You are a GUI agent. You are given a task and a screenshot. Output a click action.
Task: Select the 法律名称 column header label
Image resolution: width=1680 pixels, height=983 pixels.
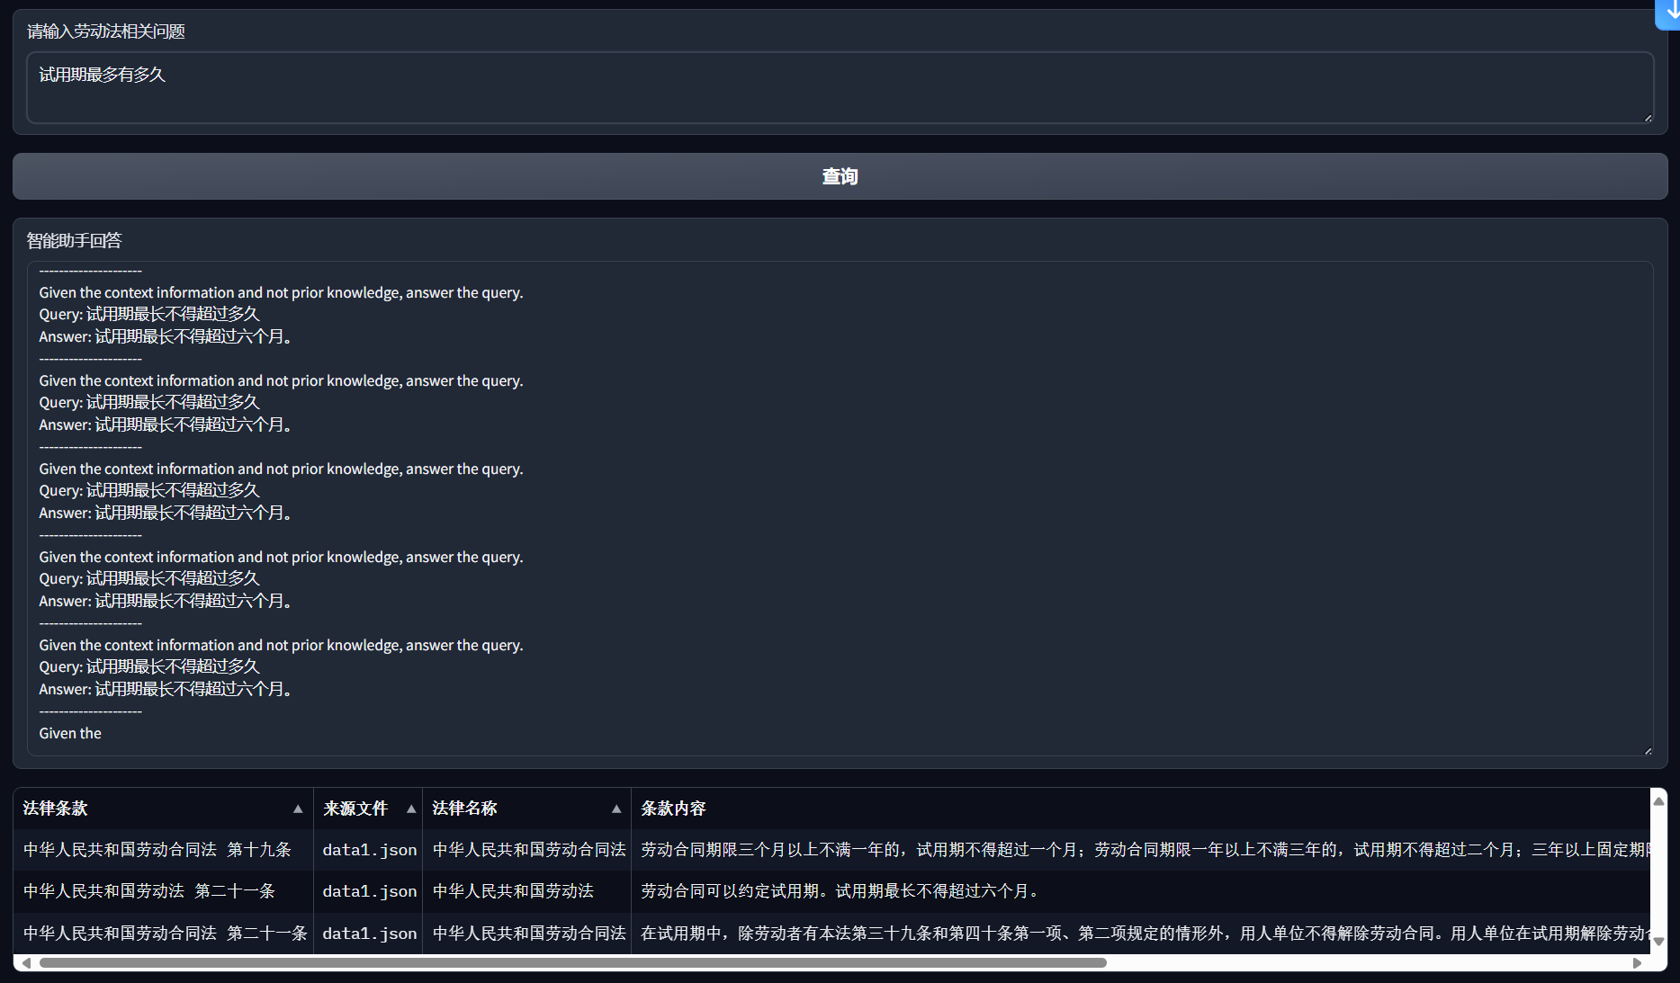[464, 809]
